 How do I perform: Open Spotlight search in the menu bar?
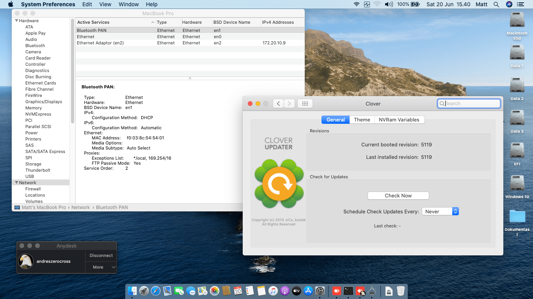click(x=496, y=4)
